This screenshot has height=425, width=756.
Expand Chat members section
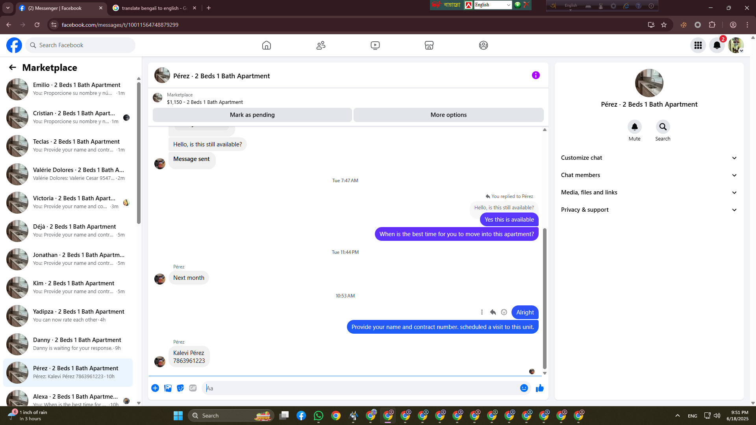coord(649,175)
